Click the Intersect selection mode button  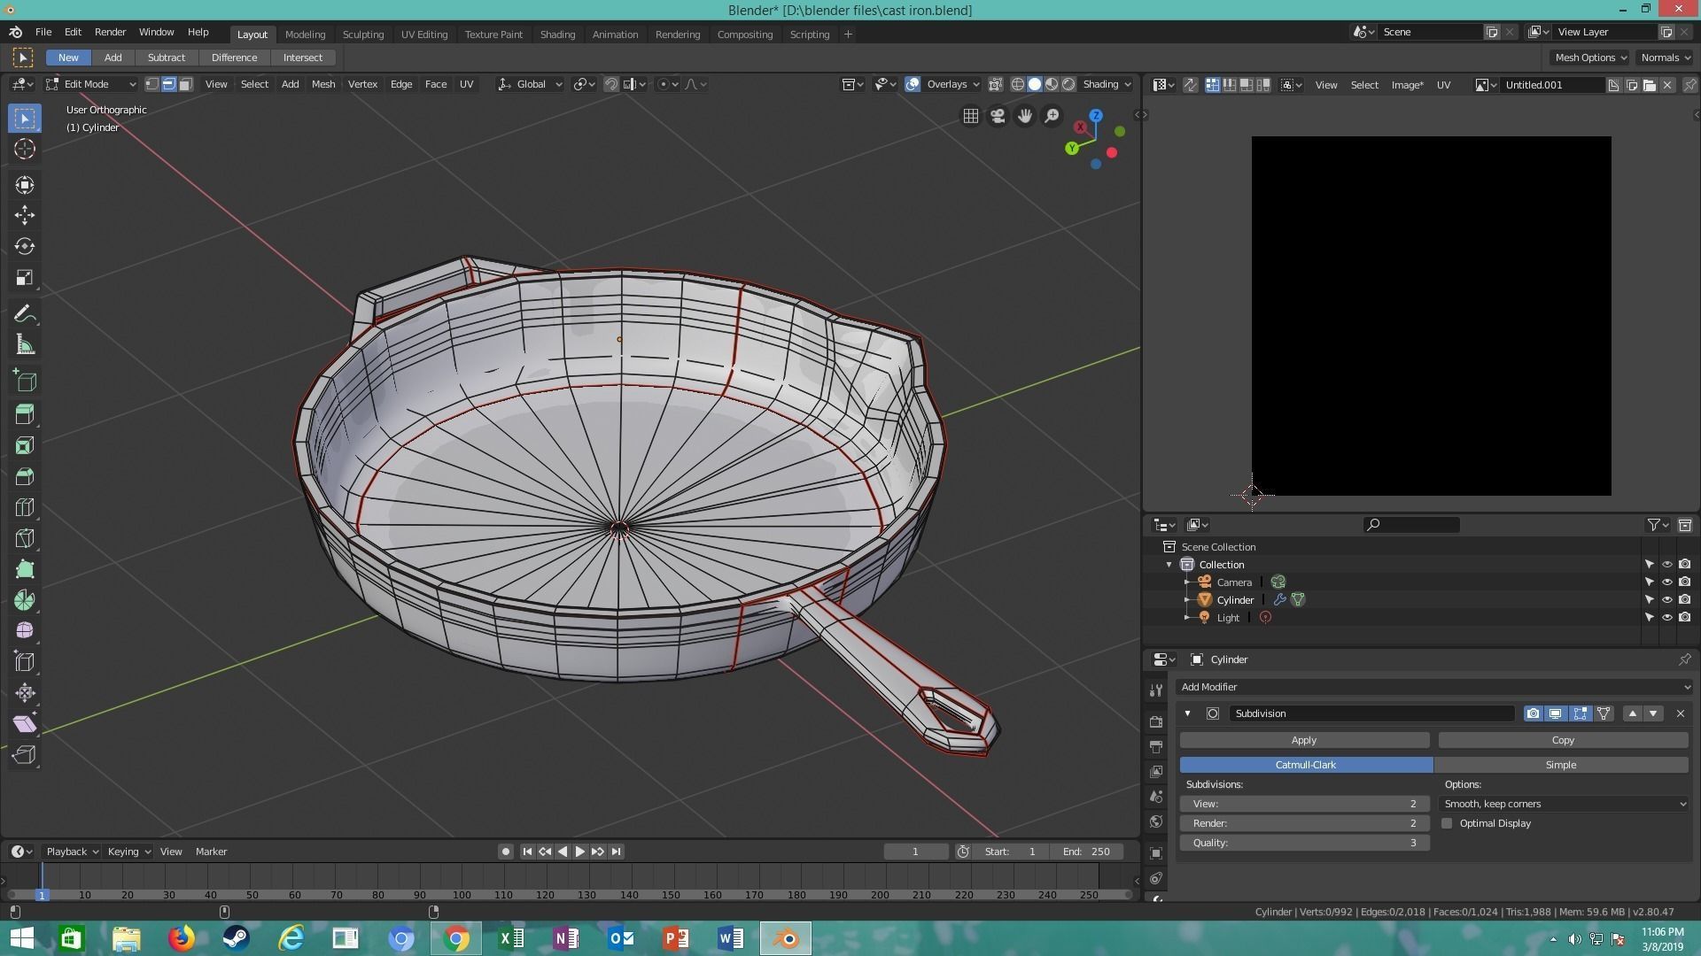[x=303, y=58]
